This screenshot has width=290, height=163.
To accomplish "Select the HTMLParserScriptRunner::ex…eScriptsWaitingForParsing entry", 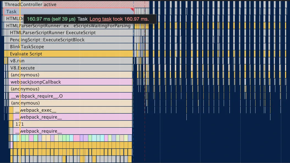I will point(68,26).
